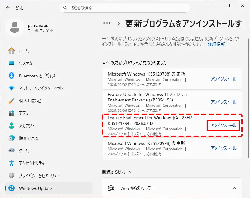
Task: Uninstall the KB5120708 update
Action: coord(224,79)
